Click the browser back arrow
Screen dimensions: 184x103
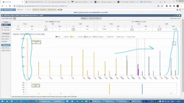pos(3,6)
